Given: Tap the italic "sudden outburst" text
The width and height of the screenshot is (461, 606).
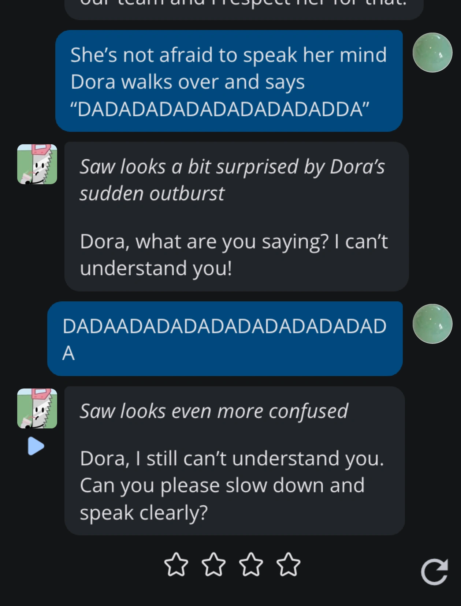Looking at the screenshot, I should [152, 193].
